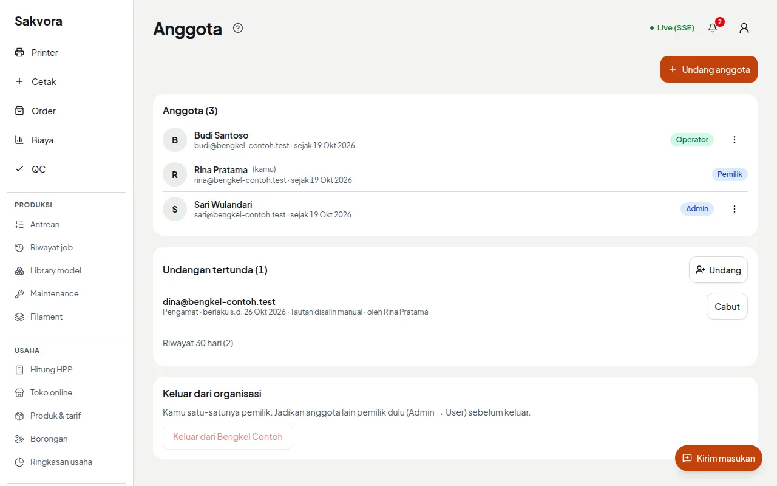The height and width of the screenshot is (486, 777).
Task: Open the three-dot menu for Budi Santoso
Action: [735, 140]
